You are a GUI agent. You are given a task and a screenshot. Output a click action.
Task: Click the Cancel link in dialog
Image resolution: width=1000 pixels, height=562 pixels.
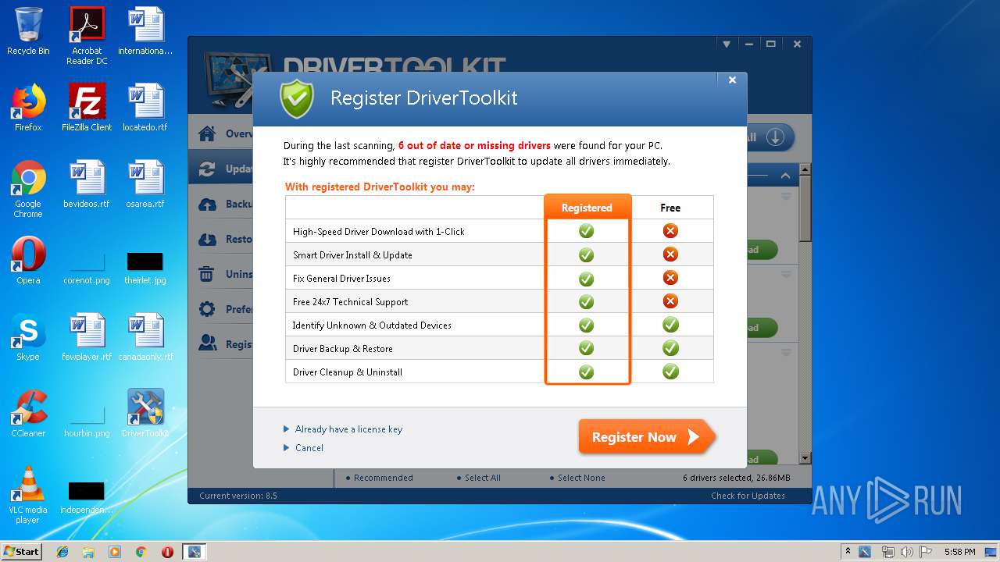(309, 448)
